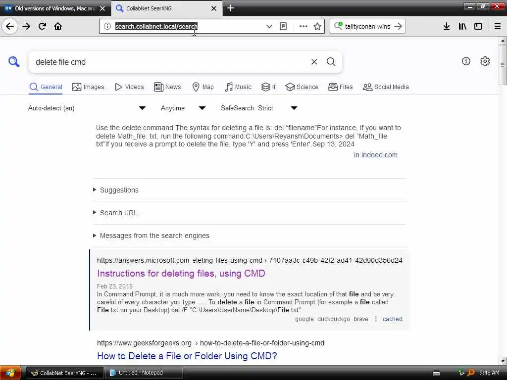Open the SafeSearch: Strict dropdown
This screenshot has height=380, width=507.
258,108
